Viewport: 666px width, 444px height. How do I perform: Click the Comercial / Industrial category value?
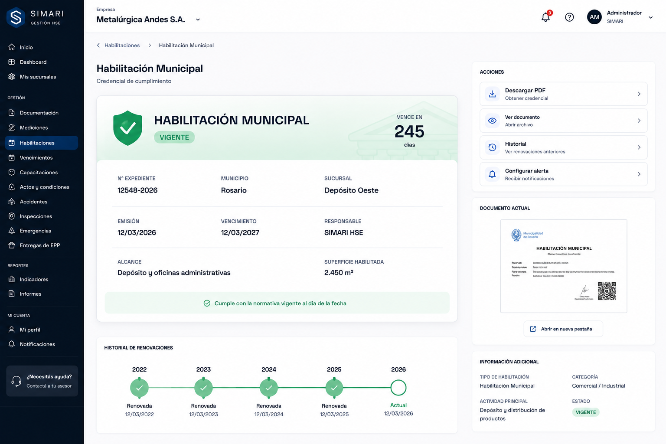coord(598,386)
